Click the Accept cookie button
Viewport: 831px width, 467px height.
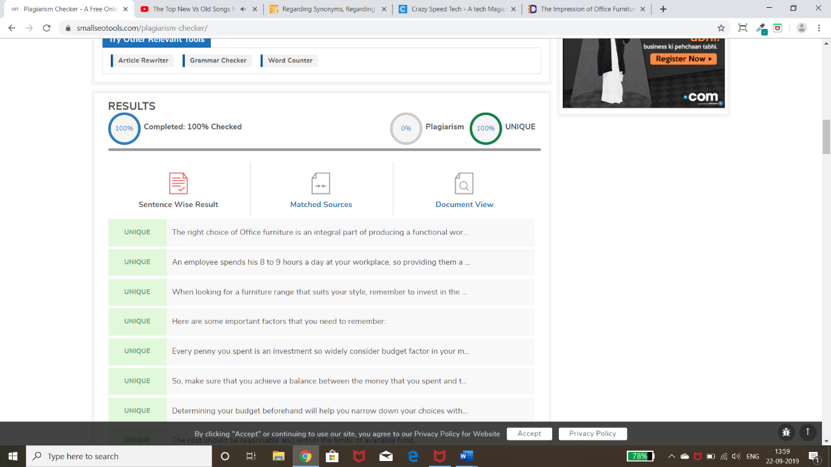click(529, 433)
